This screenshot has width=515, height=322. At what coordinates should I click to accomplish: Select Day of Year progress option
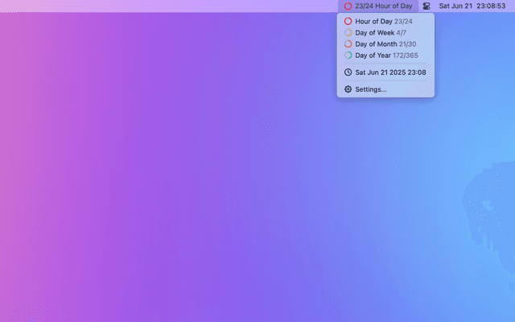(x=373, y=56)
